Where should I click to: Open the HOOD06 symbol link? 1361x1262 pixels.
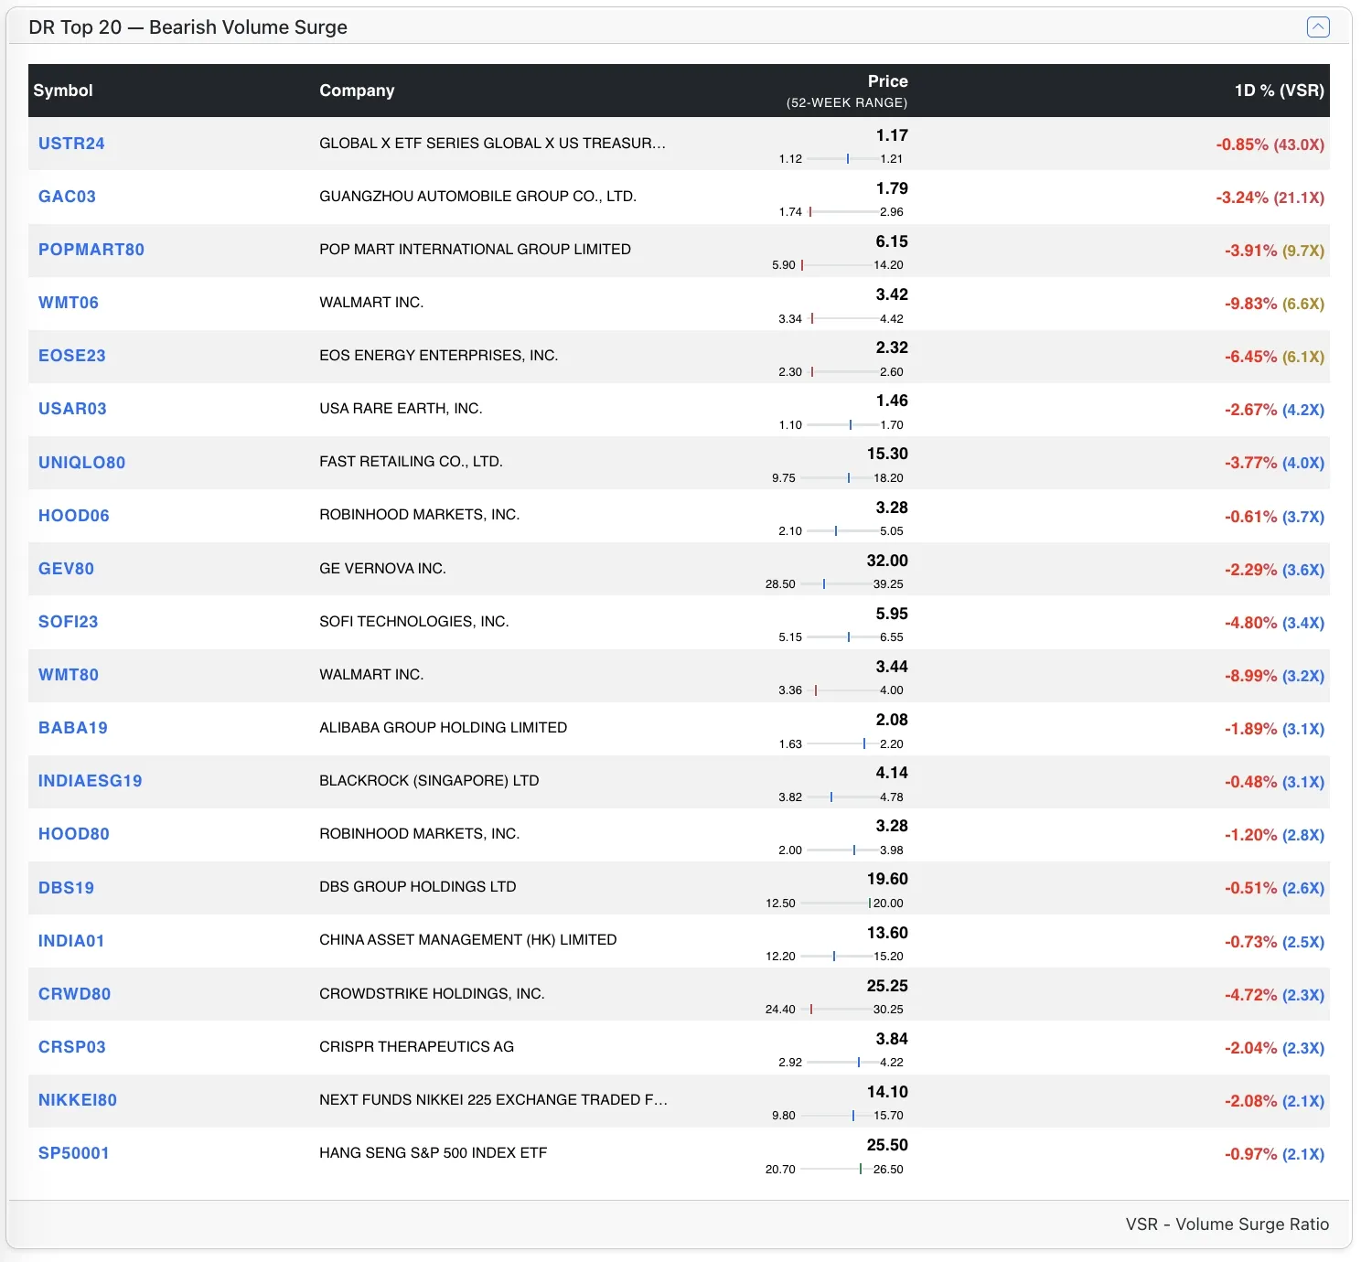[74, 516]
